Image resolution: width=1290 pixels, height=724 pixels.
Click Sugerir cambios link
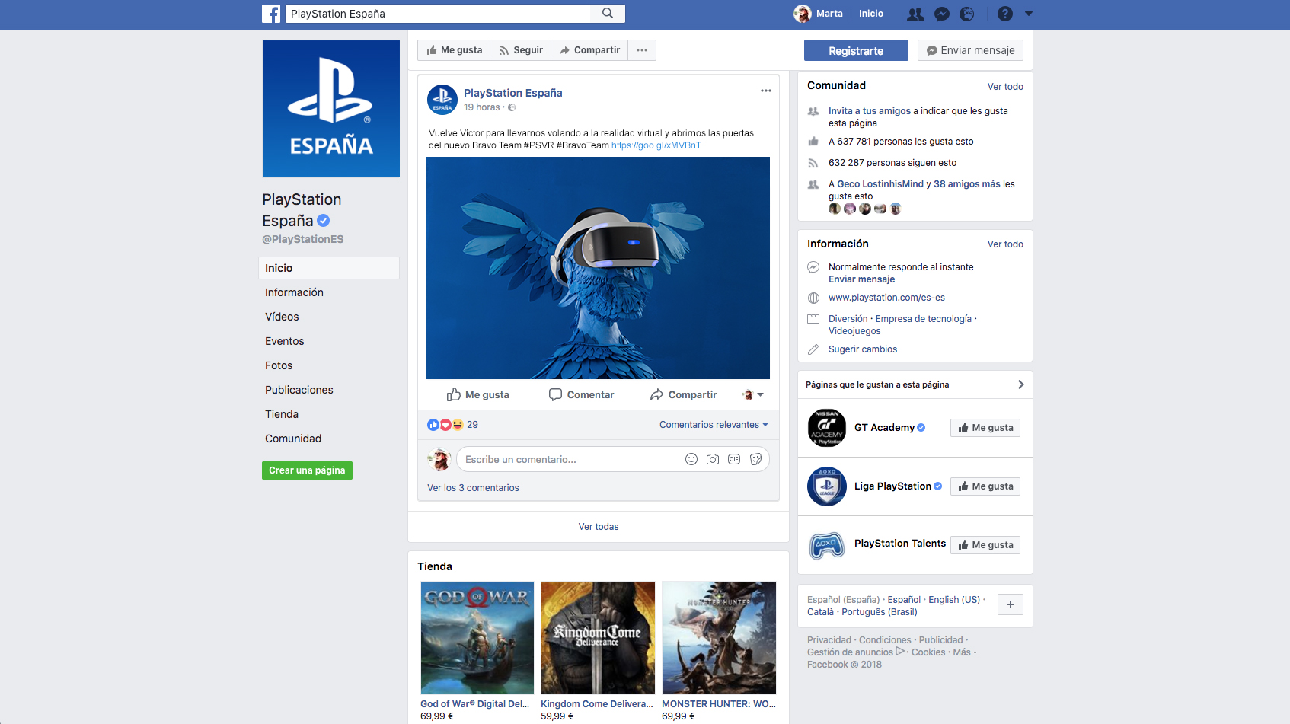pos(863,349)
